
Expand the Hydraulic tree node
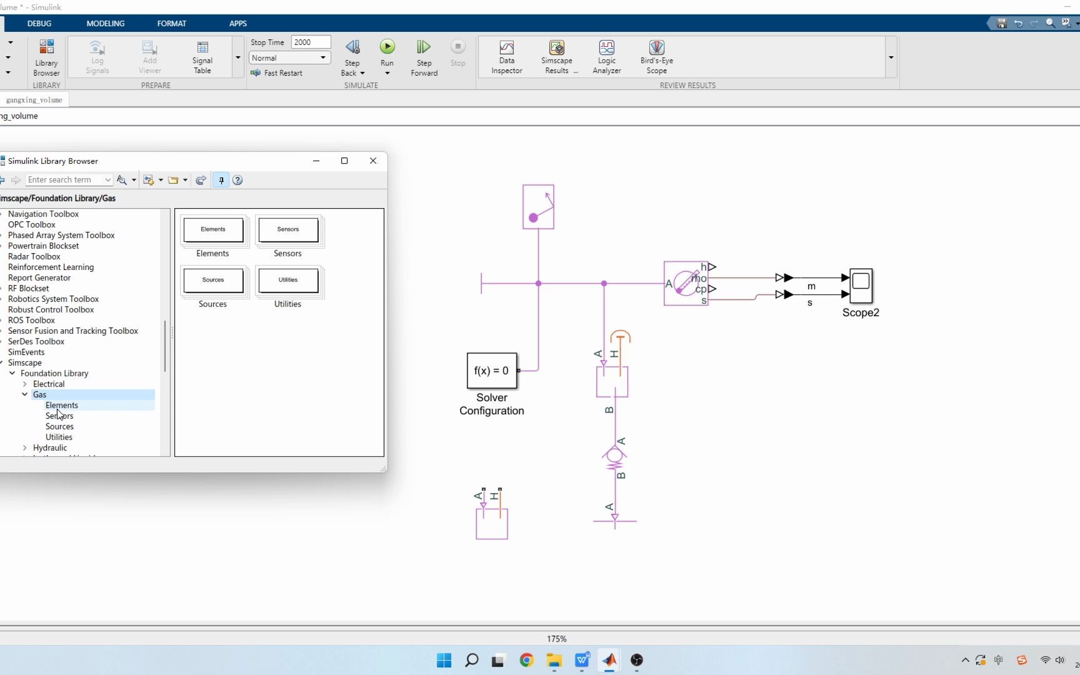point(24,447)
